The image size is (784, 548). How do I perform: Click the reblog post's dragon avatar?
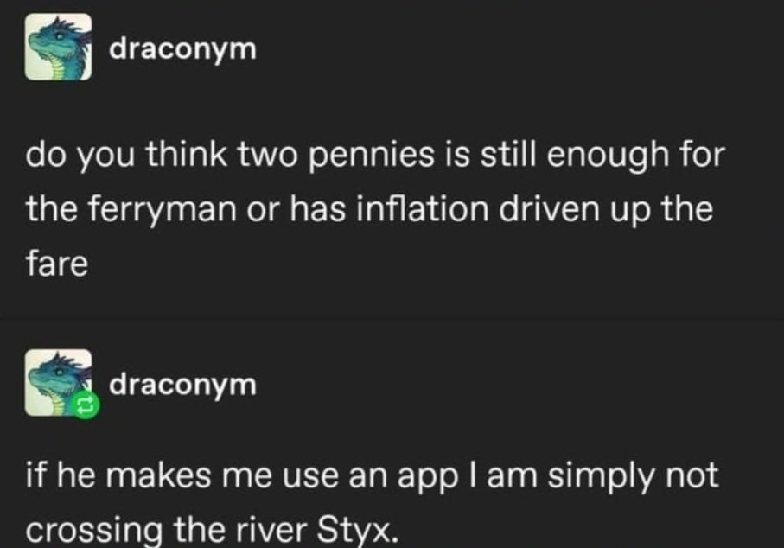pyautogui.click(x=58, y=380)
